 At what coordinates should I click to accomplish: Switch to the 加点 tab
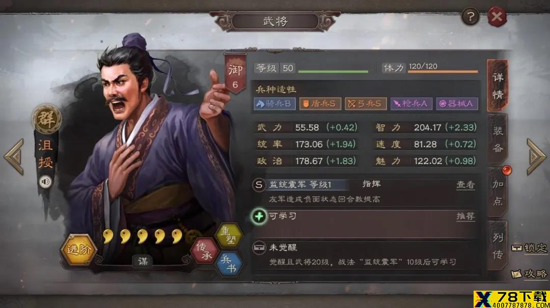point(498,192)
